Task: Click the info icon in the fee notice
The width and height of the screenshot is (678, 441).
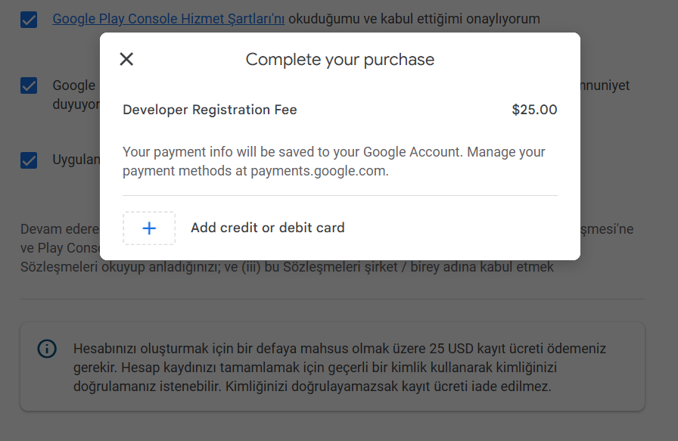Action: (47, 349)
